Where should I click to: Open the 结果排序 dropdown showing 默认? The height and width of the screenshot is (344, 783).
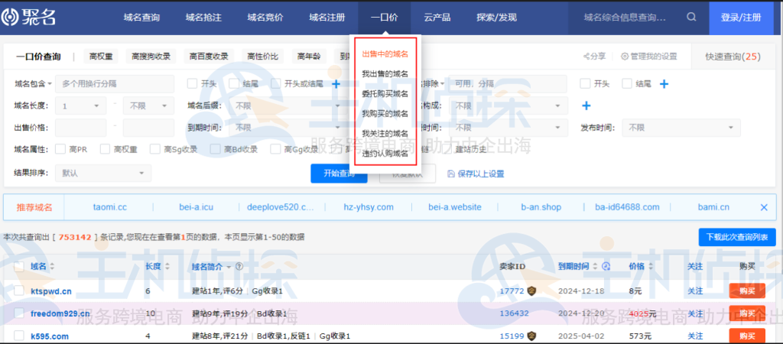point(103,174)
